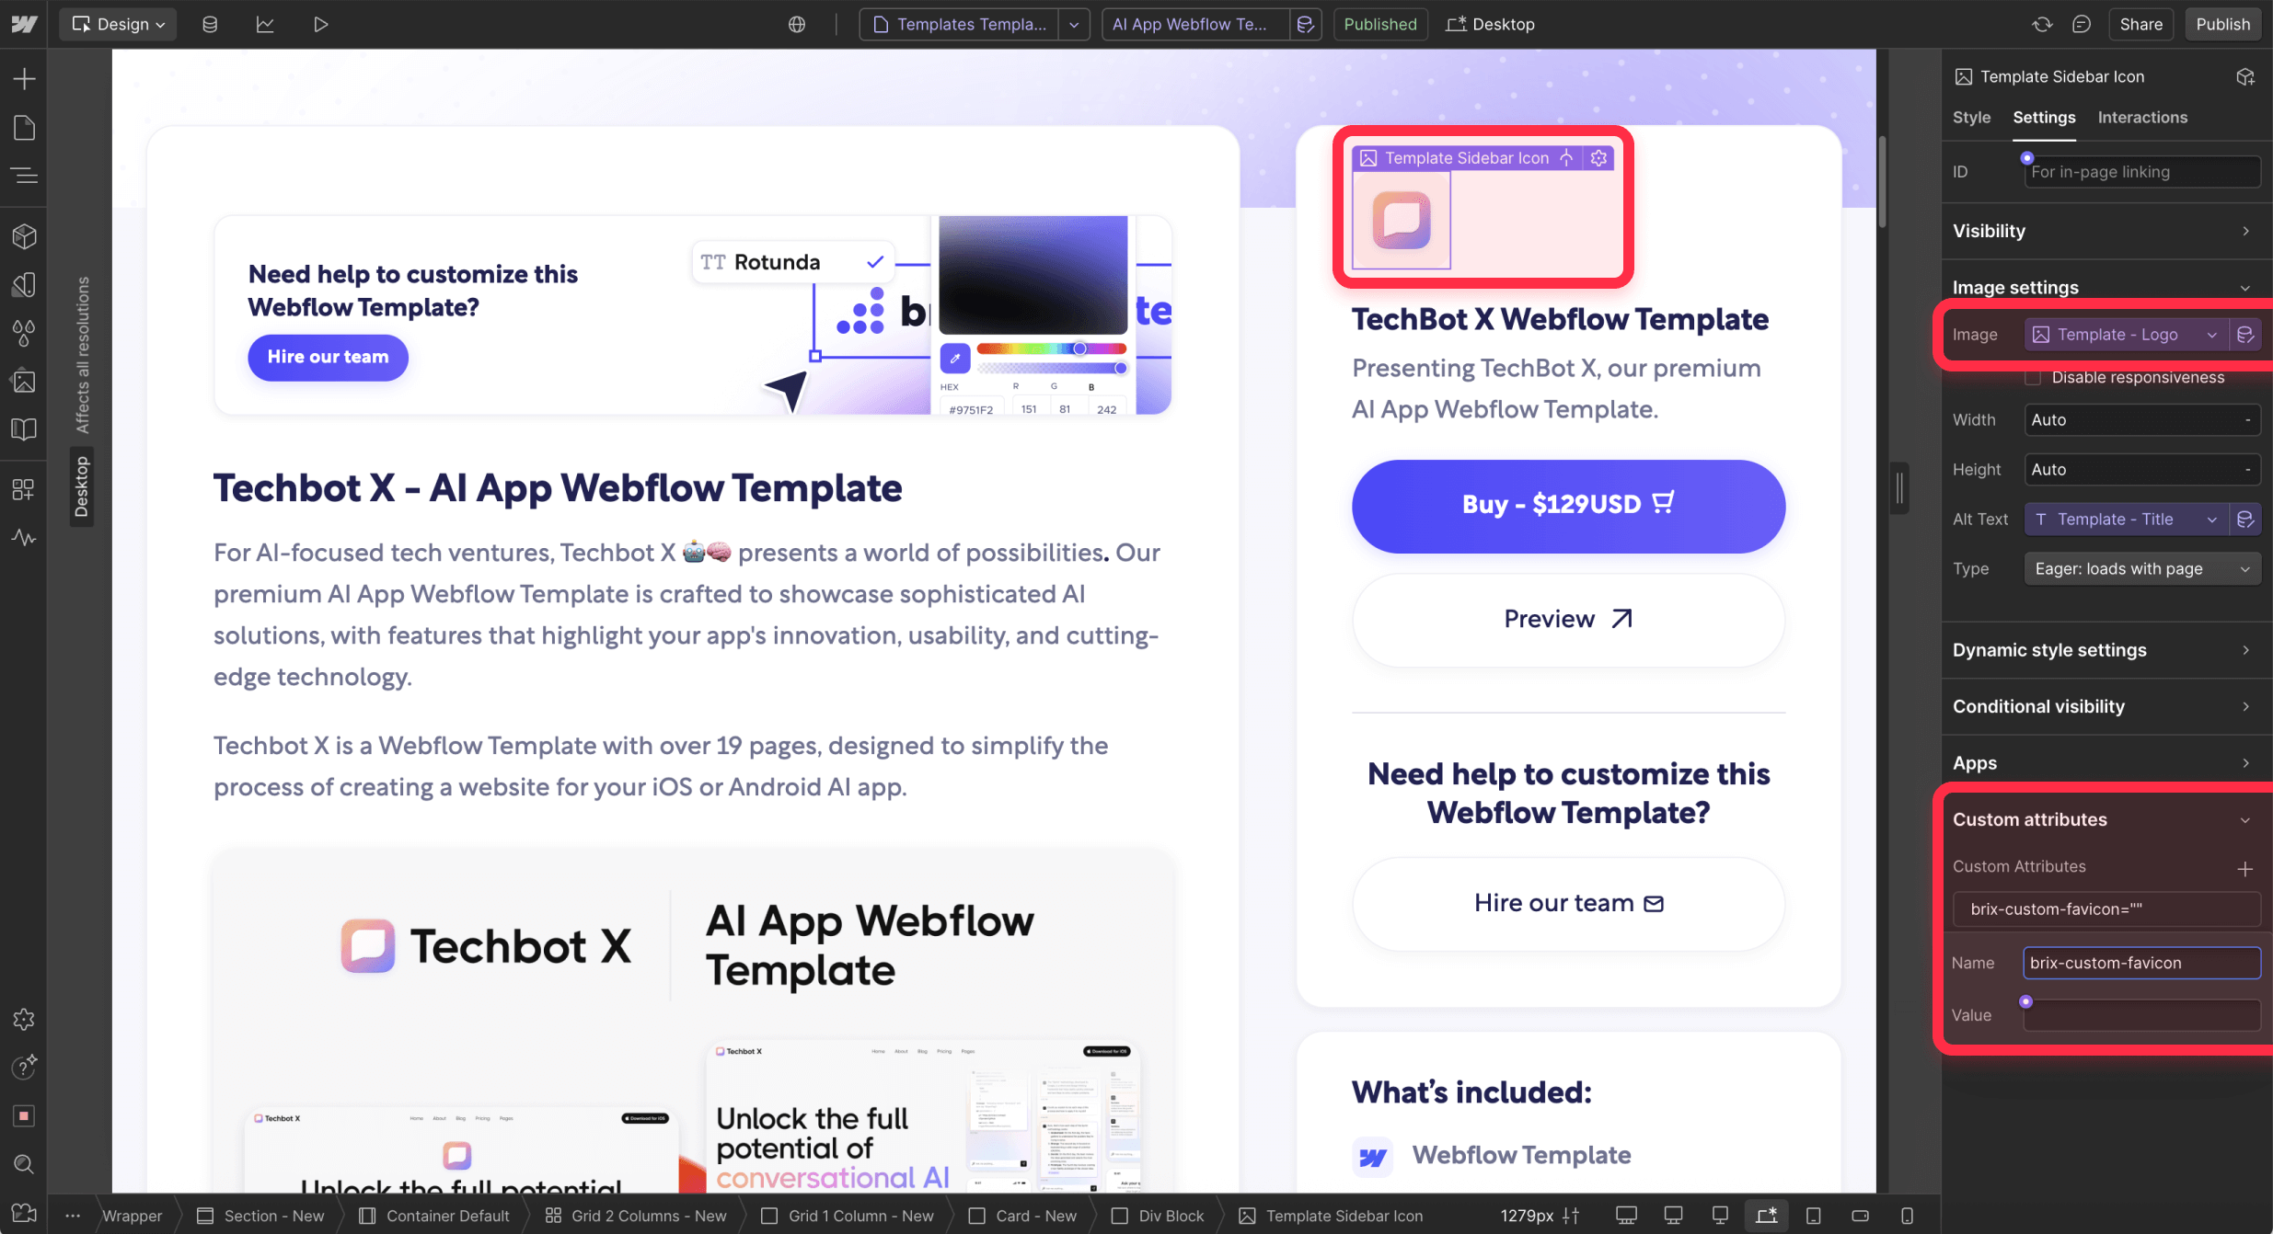Click the CMS binding icon next to Image field
This screenshot has height=1234, width=2273.
(2245, 335)
